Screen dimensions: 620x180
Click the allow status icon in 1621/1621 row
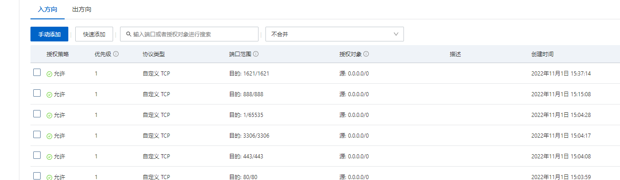[x=49, y=74]
